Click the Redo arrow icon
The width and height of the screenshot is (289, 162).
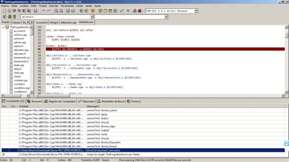[x=48, y=11]
